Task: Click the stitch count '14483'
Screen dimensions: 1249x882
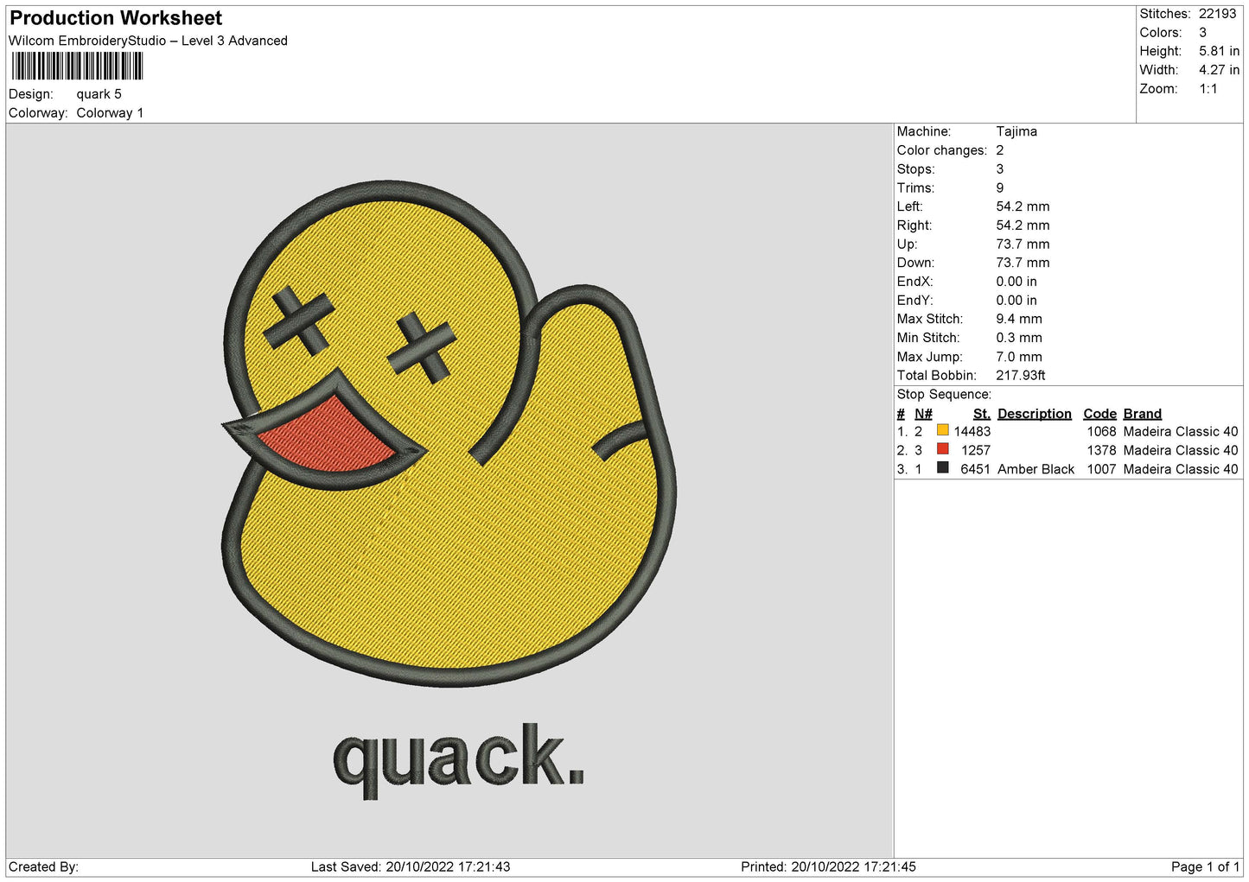Action: point(972,431)
